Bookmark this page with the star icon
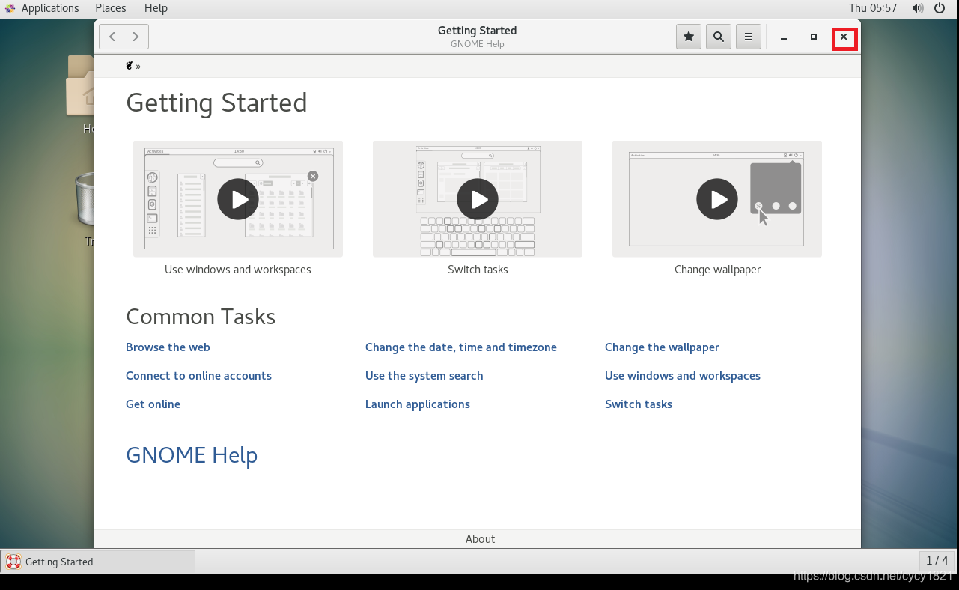Image resolution: width=959 pixels, height=590 pixels. pos(689,37)
